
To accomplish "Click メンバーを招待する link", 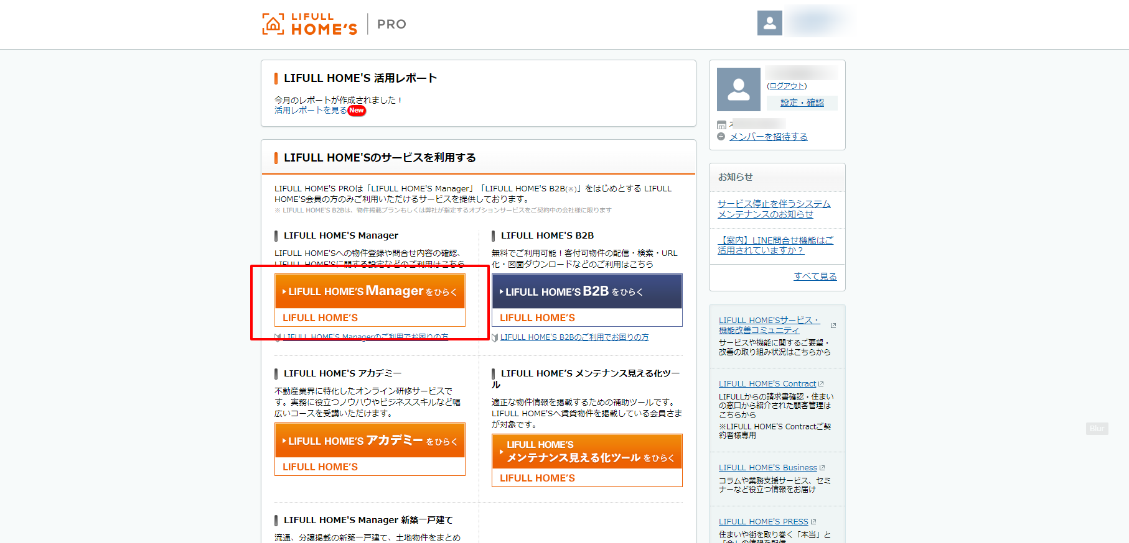I will [768, 137].
